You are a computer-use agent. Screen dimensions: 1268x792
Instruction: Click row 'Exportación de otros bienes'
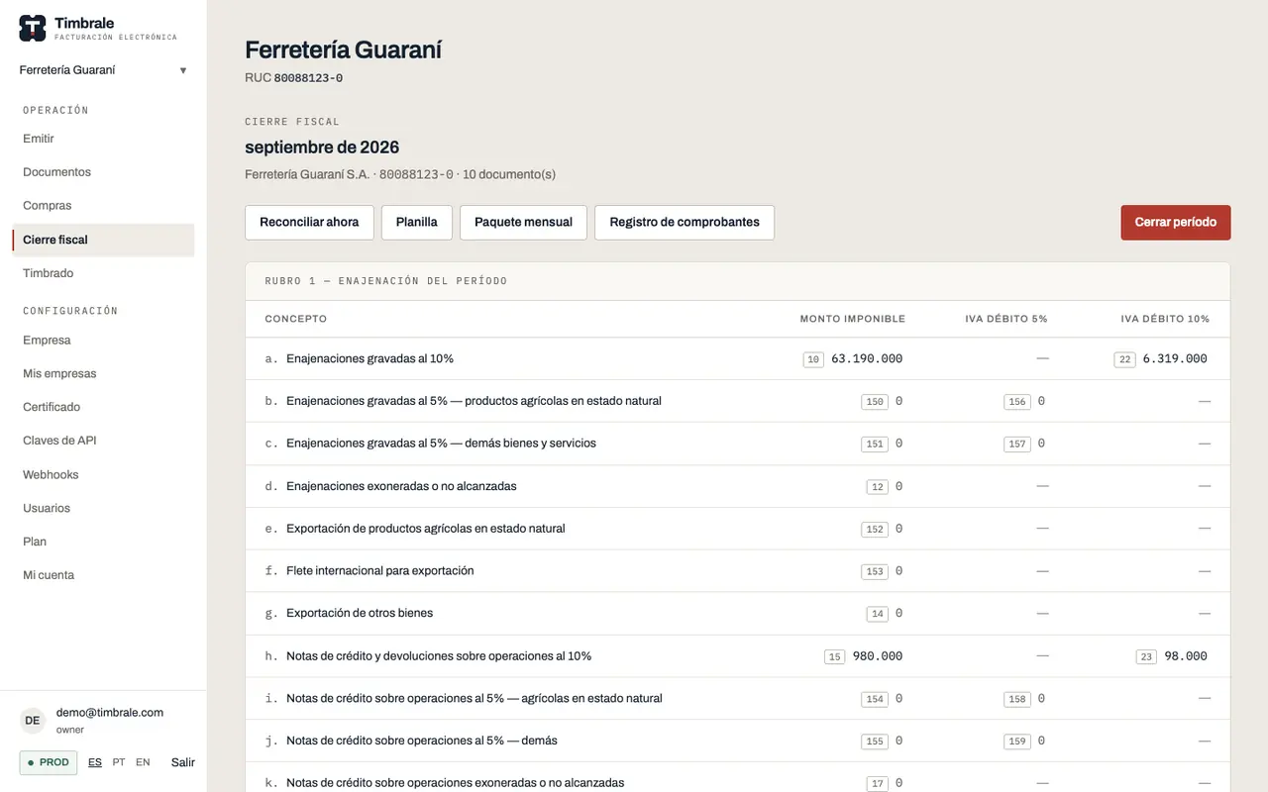pos(738,614)
